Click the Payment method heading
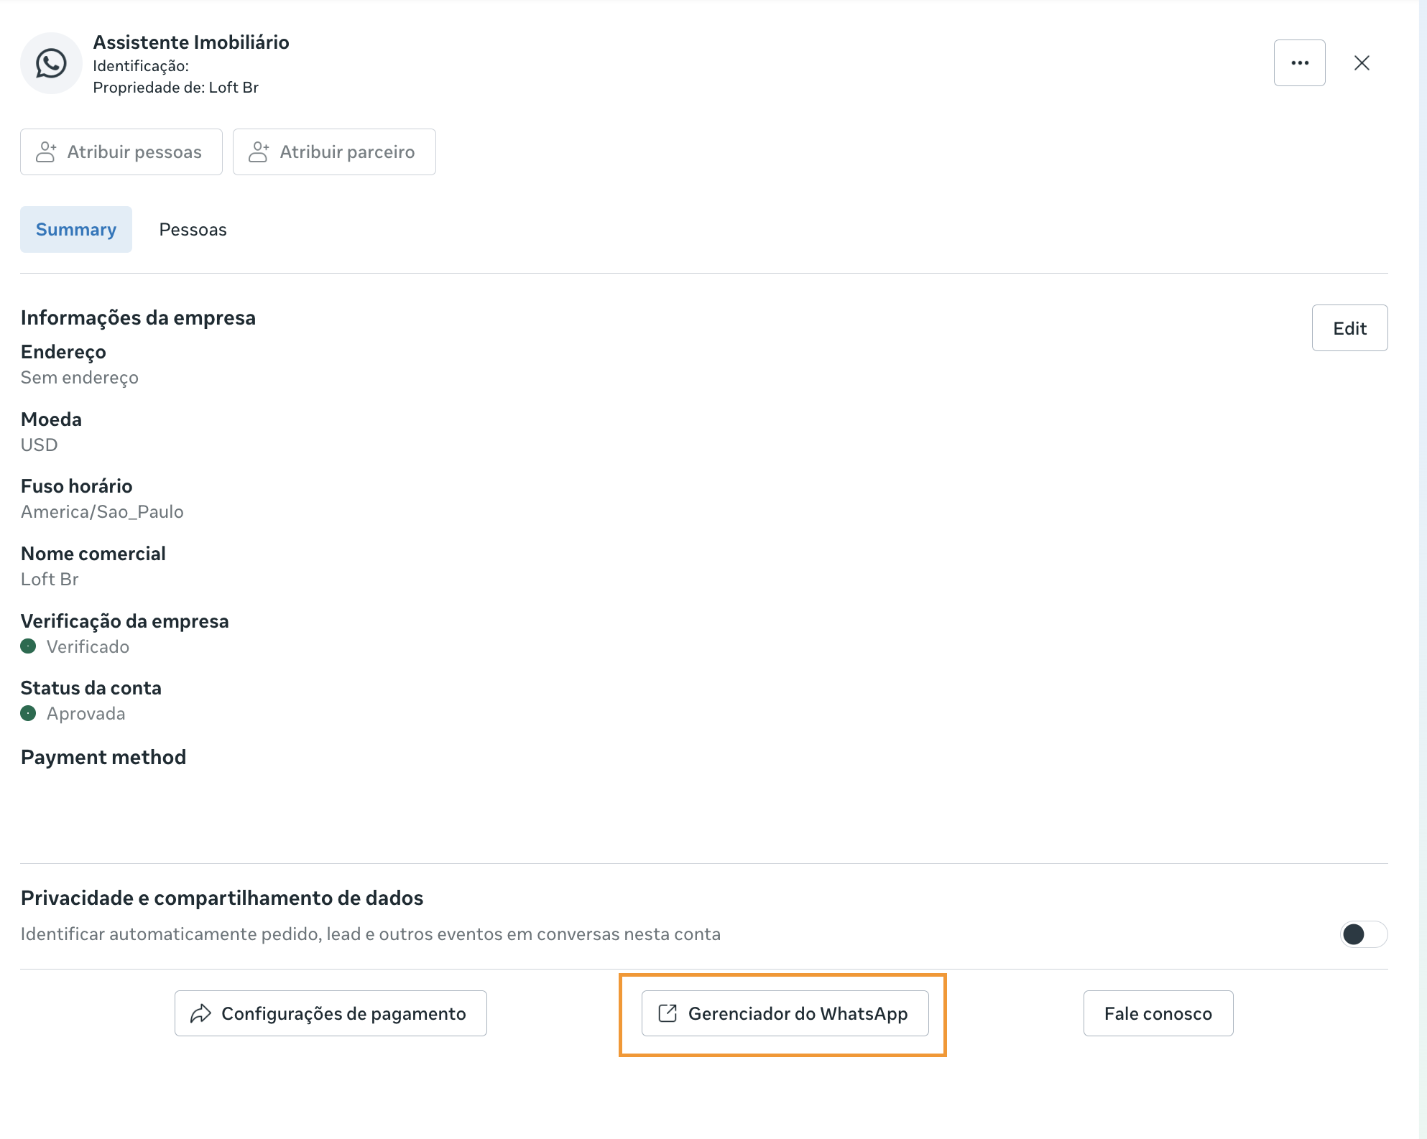This screenshot has width=1427, height=1139. 103,757
